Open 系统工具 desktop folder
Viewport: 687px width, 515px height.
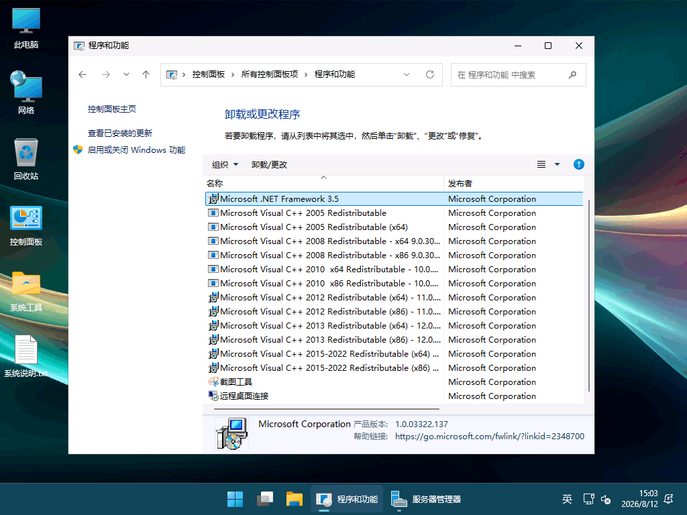click(26, 291)
